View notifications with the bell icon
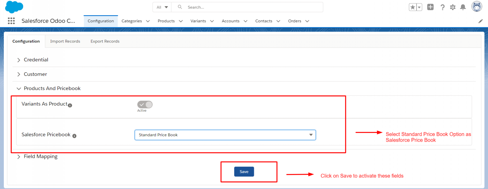 [463, 7]
